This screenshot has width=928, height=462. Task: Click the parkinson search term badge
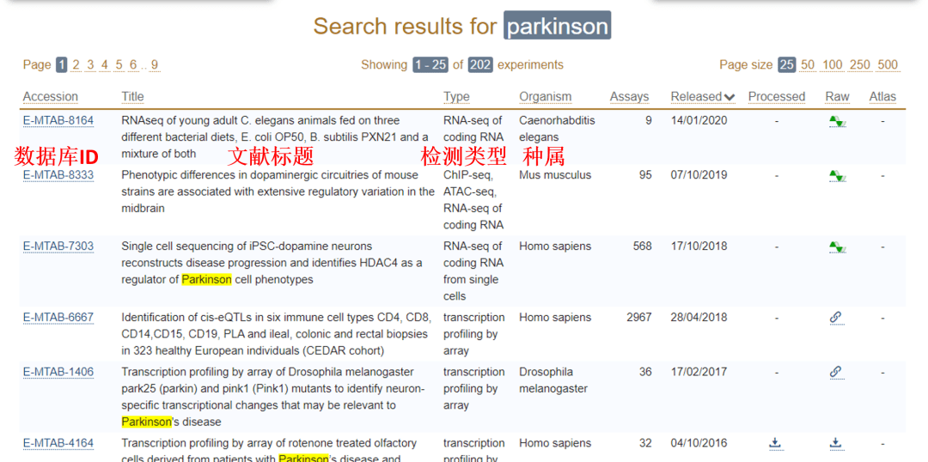[x=557, y=26]
